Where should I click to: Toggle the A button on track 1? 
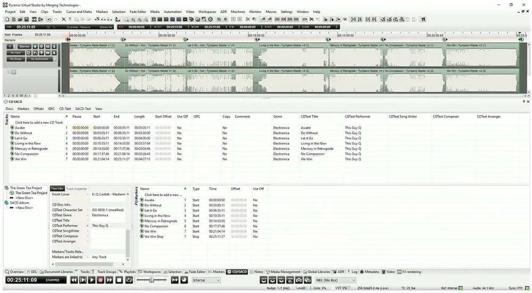coord(54,53)
